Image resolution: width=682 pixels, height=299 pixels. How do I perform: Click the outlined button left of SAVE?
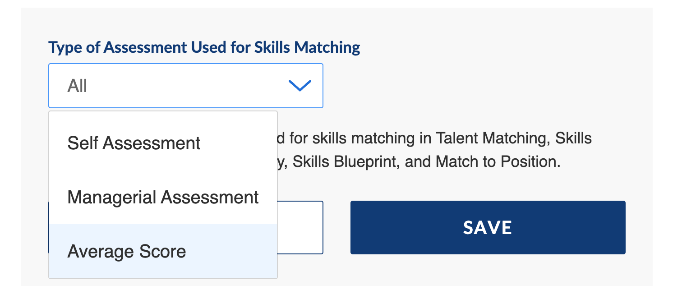(300, 227)
